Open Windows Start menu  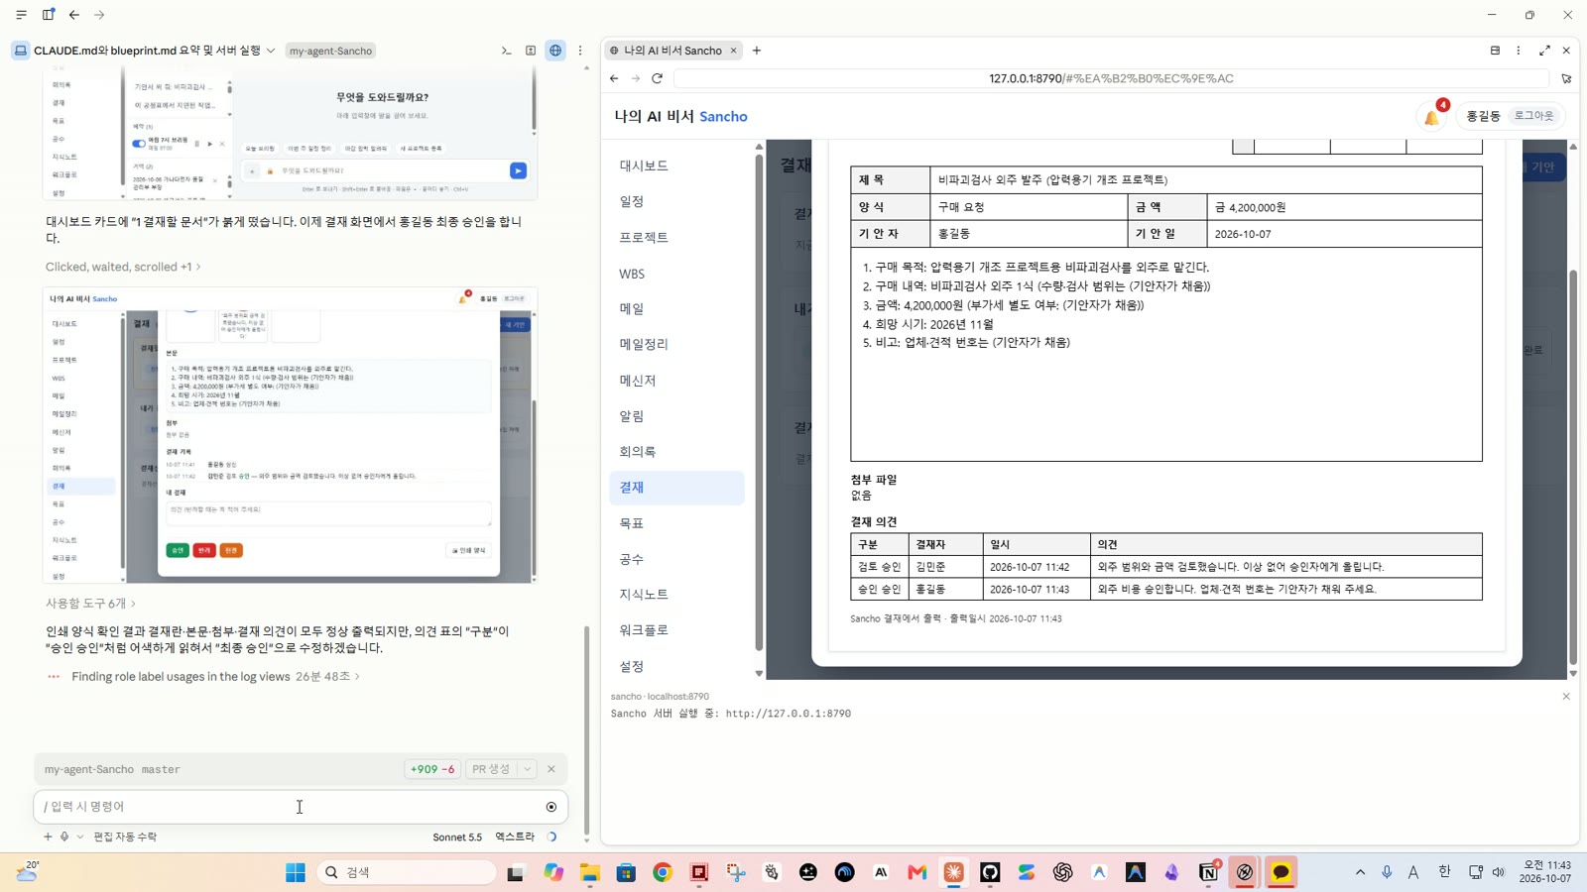(296, 872)
